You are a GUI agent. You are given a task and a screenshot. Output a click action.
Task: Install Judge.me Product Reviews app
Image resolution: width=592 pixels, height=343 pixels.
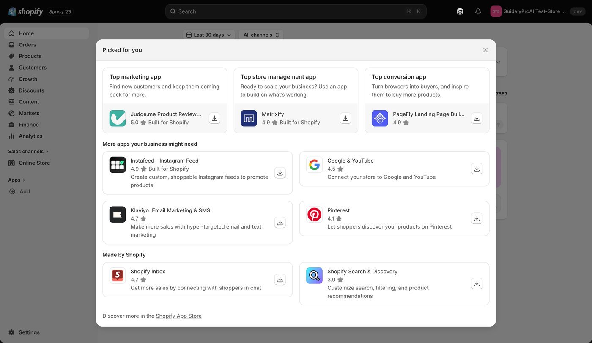click(214, 118)
